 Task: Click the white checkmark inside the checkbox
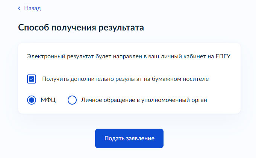coord(32,79)
